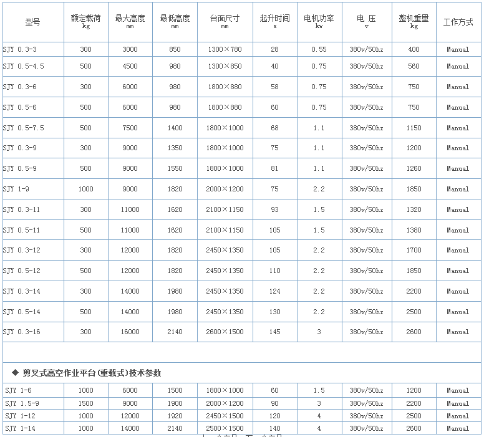Click weight 1380 in SJY 0.5-11 row
The height and width of the screenshot is (437, 484).
pos(414,230)
